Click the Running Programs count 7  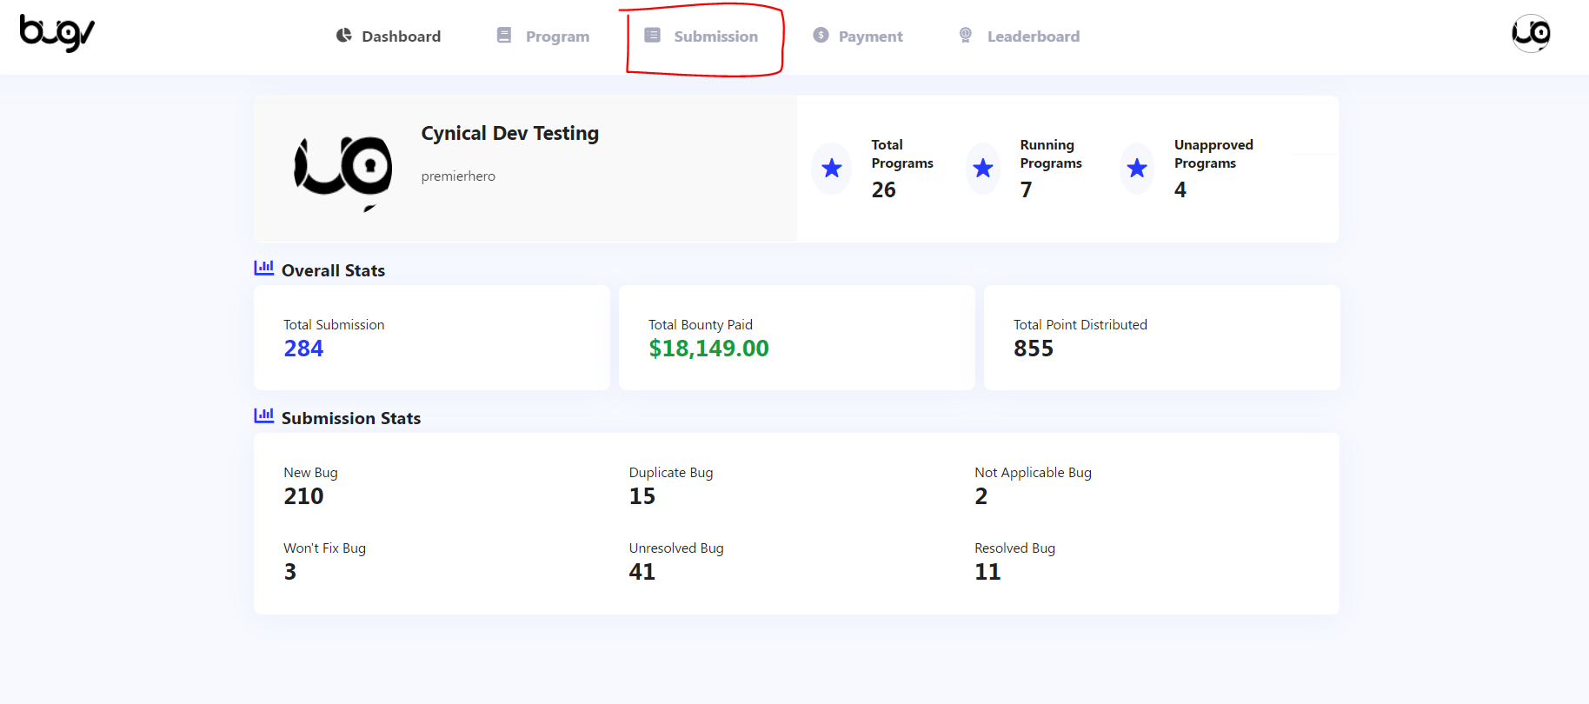tap(1027, 189)
